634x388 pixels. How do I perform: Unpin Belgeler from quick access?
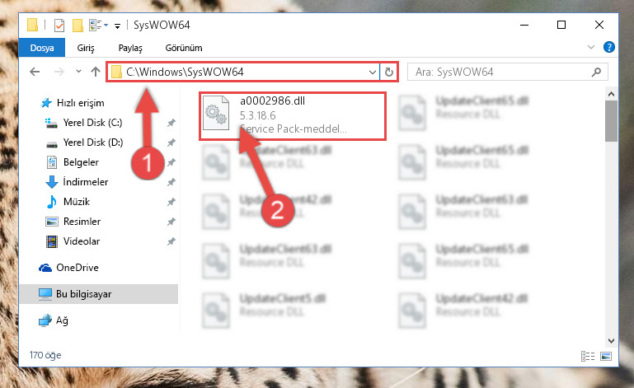tap(171, 162)
